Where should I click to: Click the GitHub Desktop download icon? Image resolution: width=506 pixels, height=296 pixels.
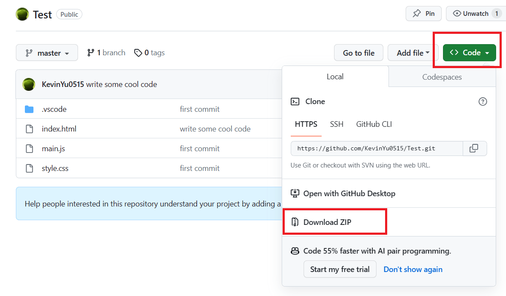point(295,194)
